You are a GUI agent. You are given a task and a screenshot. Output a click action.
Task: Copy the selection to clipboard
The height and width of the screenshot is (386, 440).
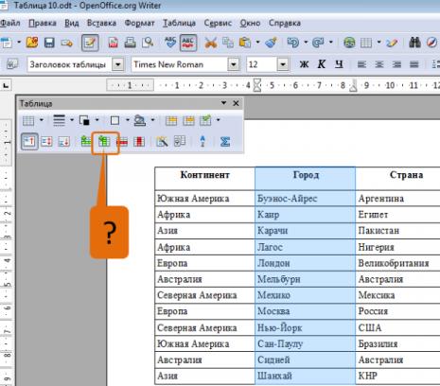[228, 43]
